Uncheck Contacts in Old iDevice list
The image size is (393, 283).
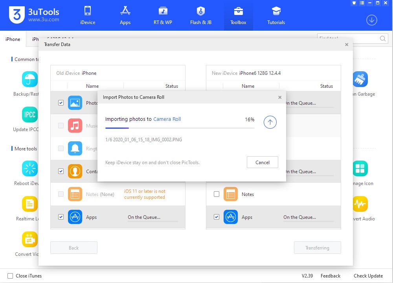(x=61, y=171)
